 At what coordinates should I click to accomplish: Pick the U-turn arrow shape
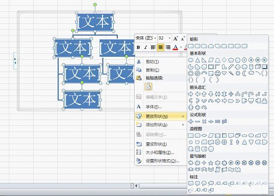point(251,94)
